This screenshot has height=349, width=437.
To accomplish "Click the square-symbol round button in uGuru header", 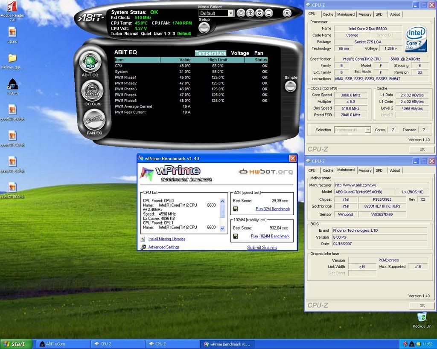I will (x=241, y=13).
